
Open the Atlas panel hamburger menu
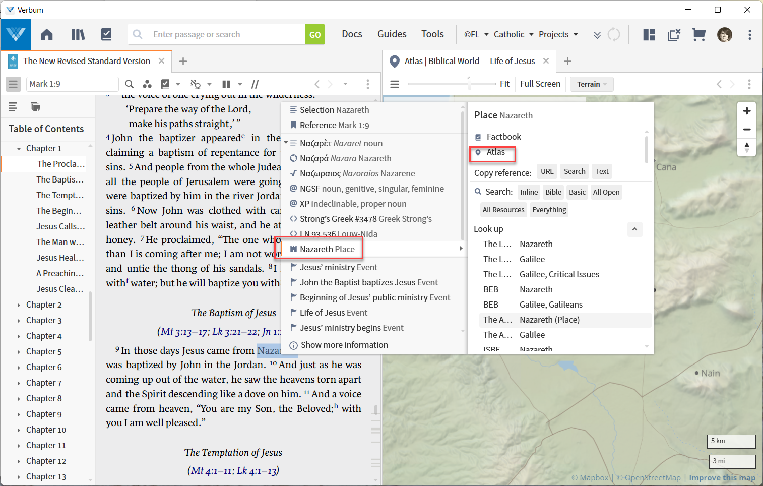[395, 84]
